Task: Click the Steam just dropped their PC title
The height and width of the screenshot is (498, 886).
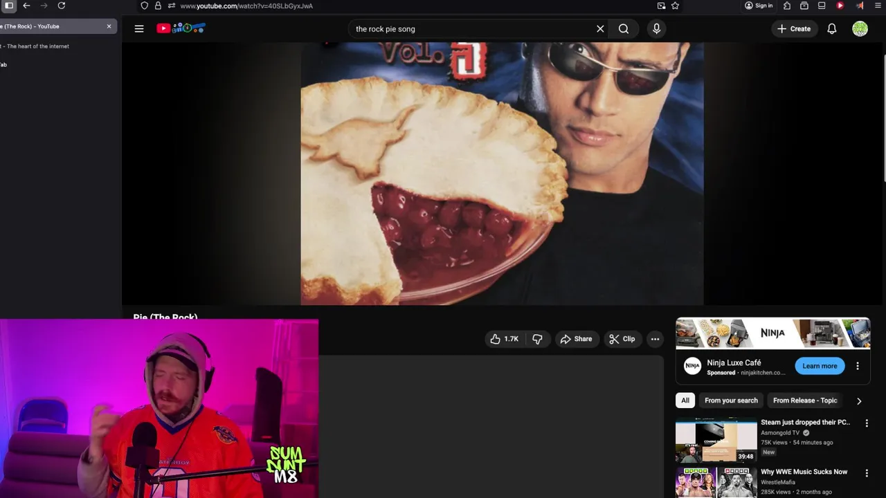Action: click(x=805, y=422)
